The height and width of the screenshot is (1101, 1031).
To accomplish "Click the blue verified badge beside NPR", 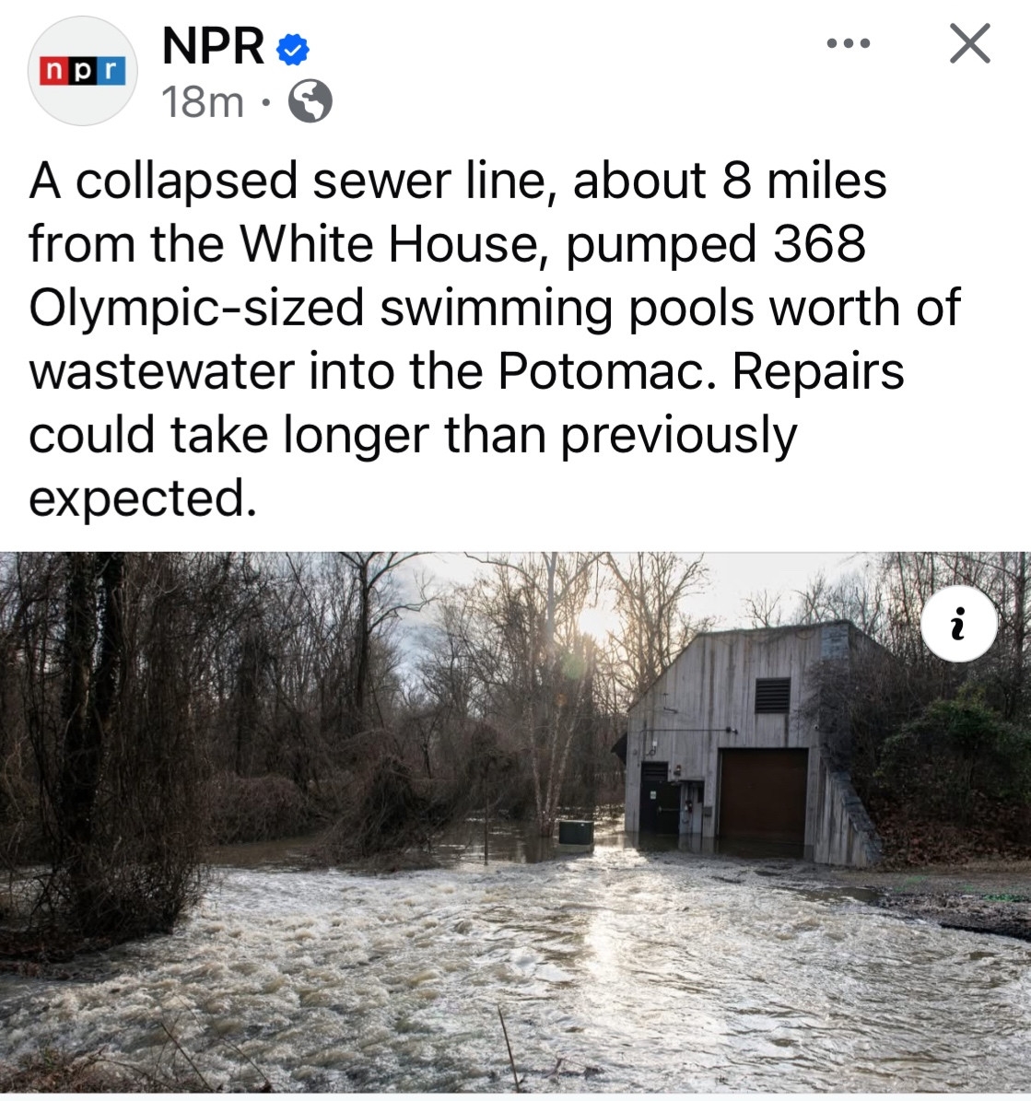I will coord(293,49).
